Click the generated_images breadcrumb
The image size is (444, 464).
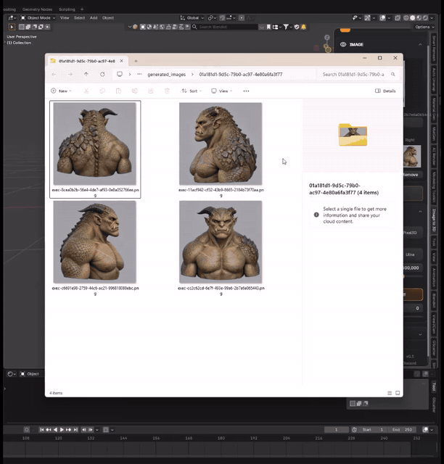click(166, 74)
